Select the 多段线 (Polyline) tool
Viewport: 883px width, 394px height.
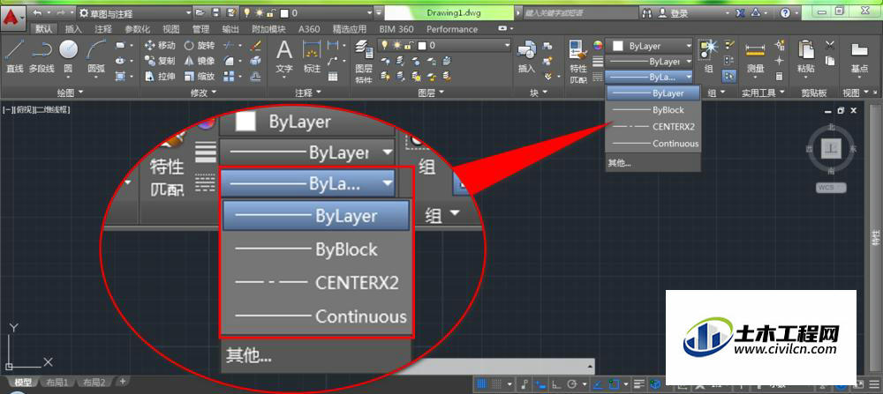(42, 58)
